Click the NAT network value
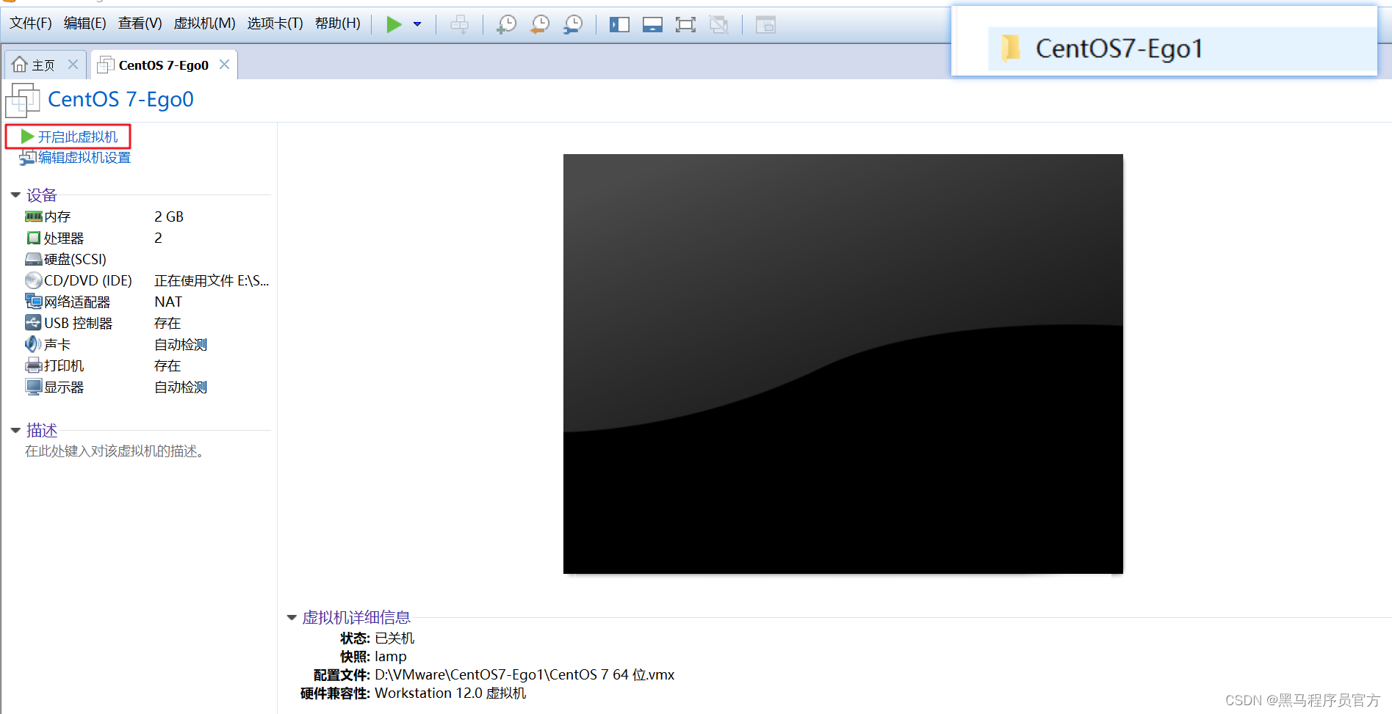The height and width of the screenshot is (714, 1392). tap(168, 302)
